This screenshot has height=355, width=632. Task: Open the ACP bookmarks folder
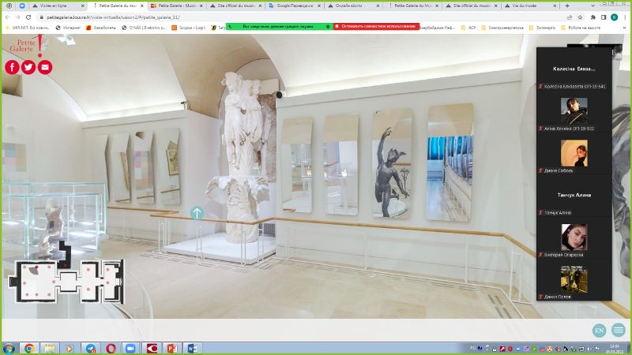[468, 28]
